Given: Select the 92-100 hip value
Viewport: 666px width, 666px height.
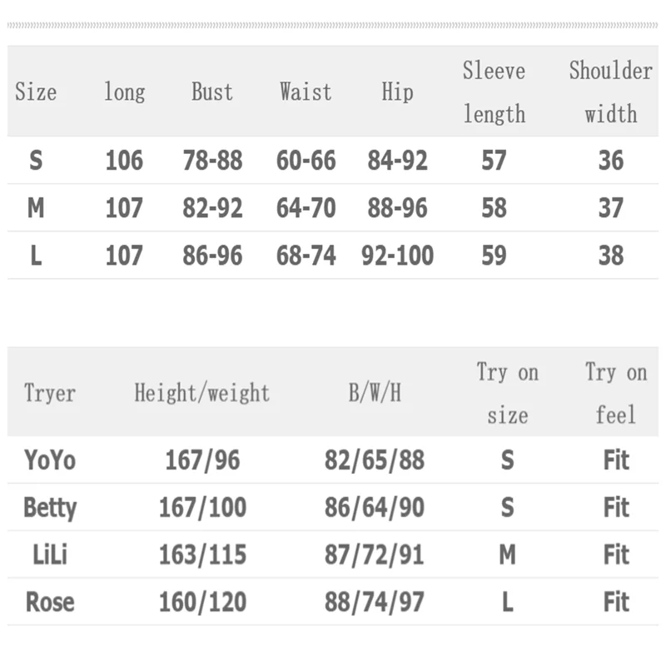Looking at the screenshot, I should [398, 256].
